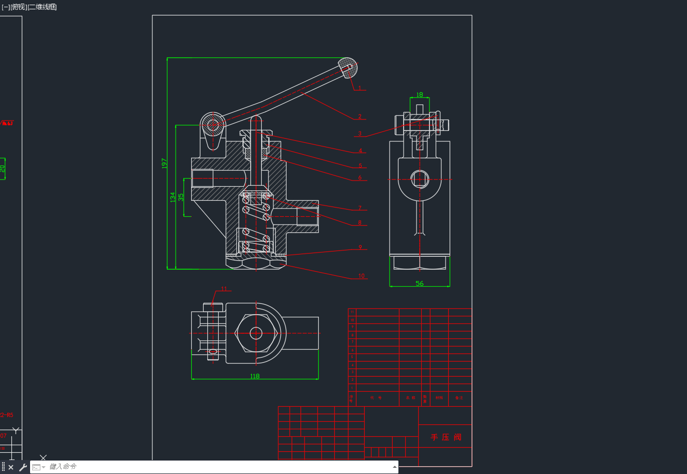Screen dimensions: 687x474
Task: Close the command line window
Action: (11, 467)
